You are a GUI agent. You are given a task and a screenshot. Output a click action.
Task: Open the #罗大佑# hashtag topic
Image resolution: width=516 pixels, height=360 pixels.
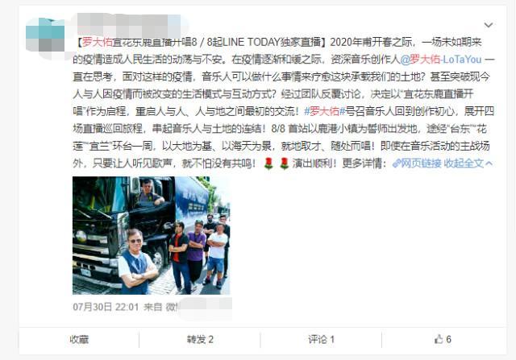pos(324,111)
